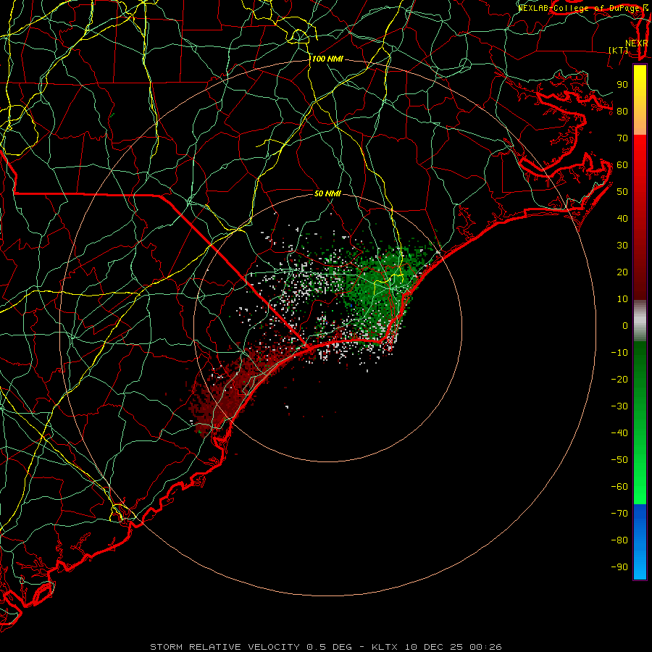Select the -30 value on velocity scale

coord(619,406)
